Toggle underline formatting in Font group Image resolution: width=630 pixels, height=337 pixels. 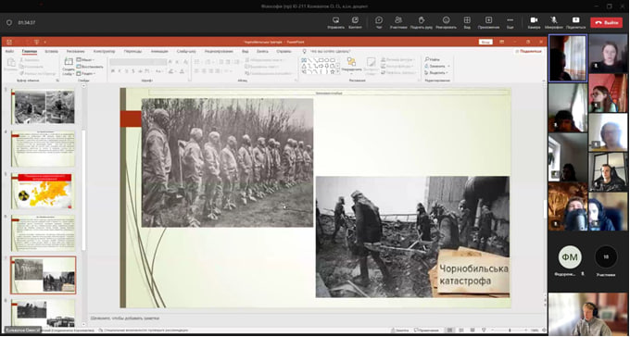click(x=127, y=71)
